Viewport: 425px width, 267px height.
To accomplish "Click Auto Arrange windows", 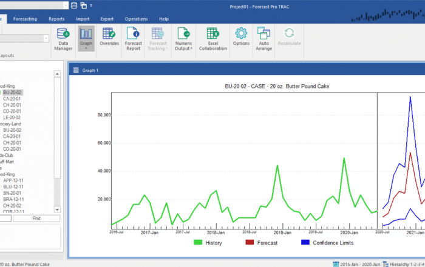I will pos(263,39).
